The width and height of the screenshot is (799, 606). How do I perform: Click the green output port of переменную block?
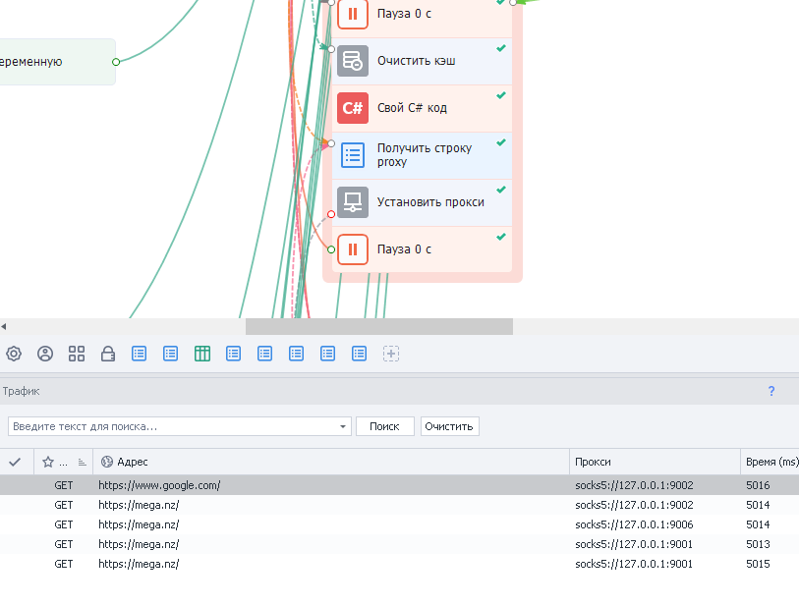(x=116, y=62)
